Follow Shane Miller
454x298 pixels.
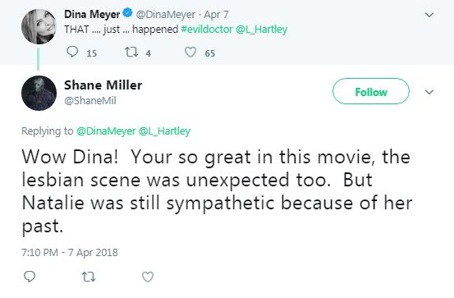pos(371,91)
